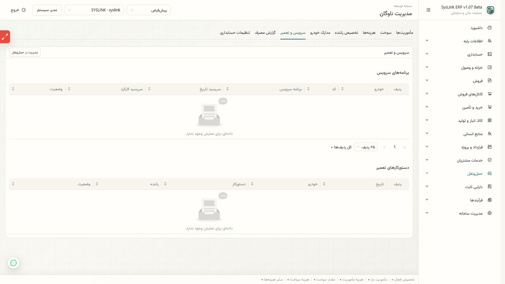Open the تنظیمات حسابداری tab
Image resolution: width=505 pixels, height=284 pixels.
pos(235,33)
